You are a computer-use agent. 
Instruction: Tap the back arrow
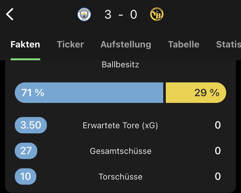click(10, 14)
